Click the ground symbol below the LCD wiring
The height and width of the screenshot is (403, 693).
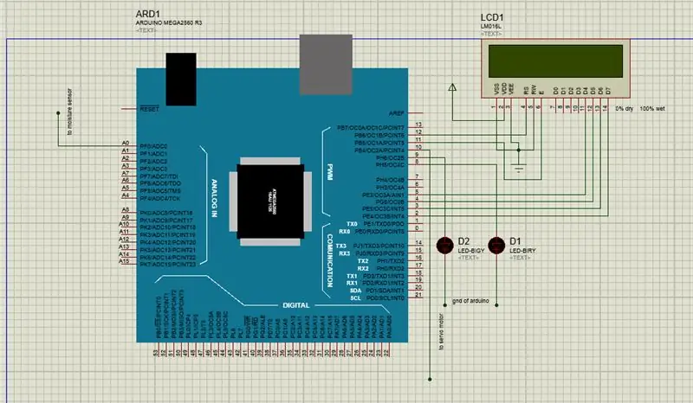coord(518,168)
